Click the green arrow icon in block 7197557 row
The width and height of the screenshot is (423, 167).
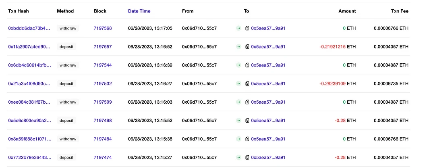(x=238, y=47)
